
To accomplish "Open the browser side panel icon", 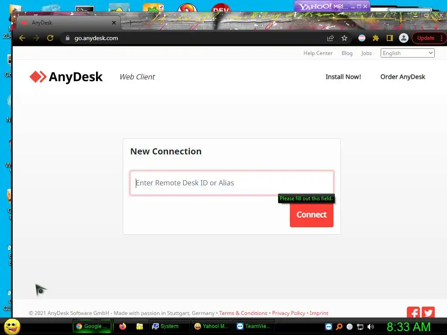I will 390,38.
